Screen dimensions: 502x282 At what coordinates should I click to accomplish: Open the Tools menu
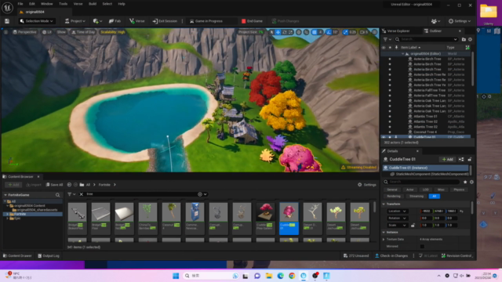coord(63,4)
